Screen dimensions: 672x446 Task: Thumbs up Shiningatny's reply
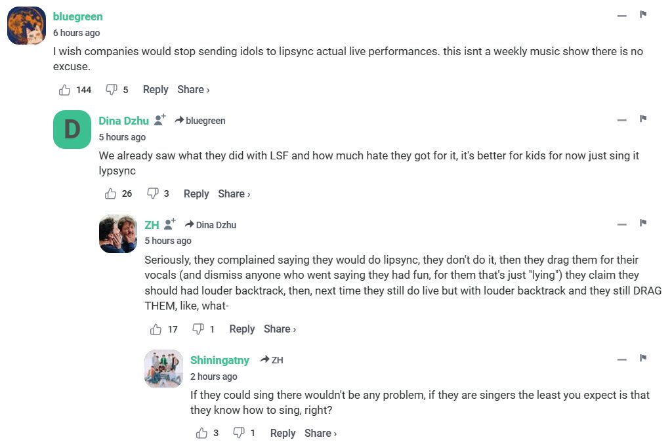tap(202, 433)
